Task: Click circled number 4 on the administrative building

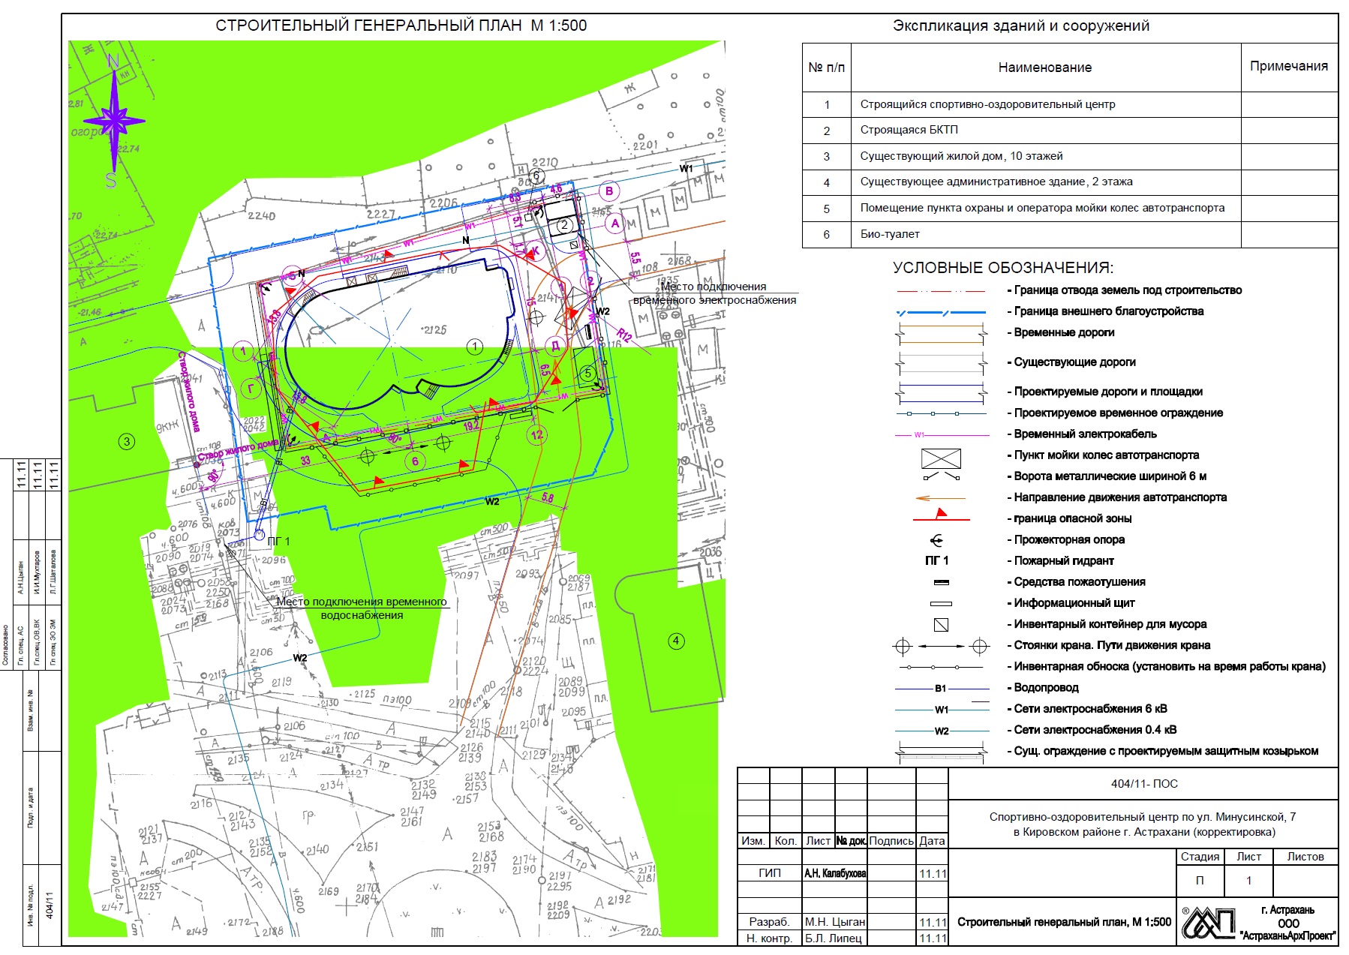Action: coord(676,641)
